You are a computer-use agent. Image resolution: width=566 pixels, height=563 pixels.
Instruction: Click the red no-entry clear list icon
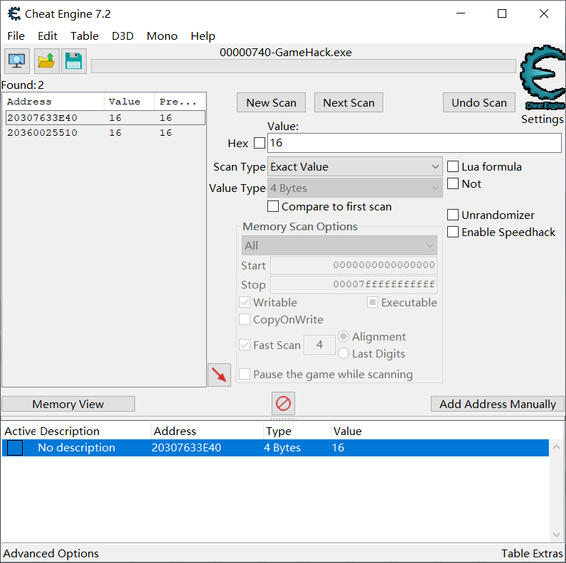pyautogui.click(x=283, y=404)
